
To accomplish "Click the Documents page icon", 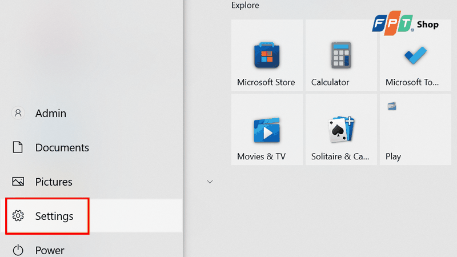I will 18,147.
